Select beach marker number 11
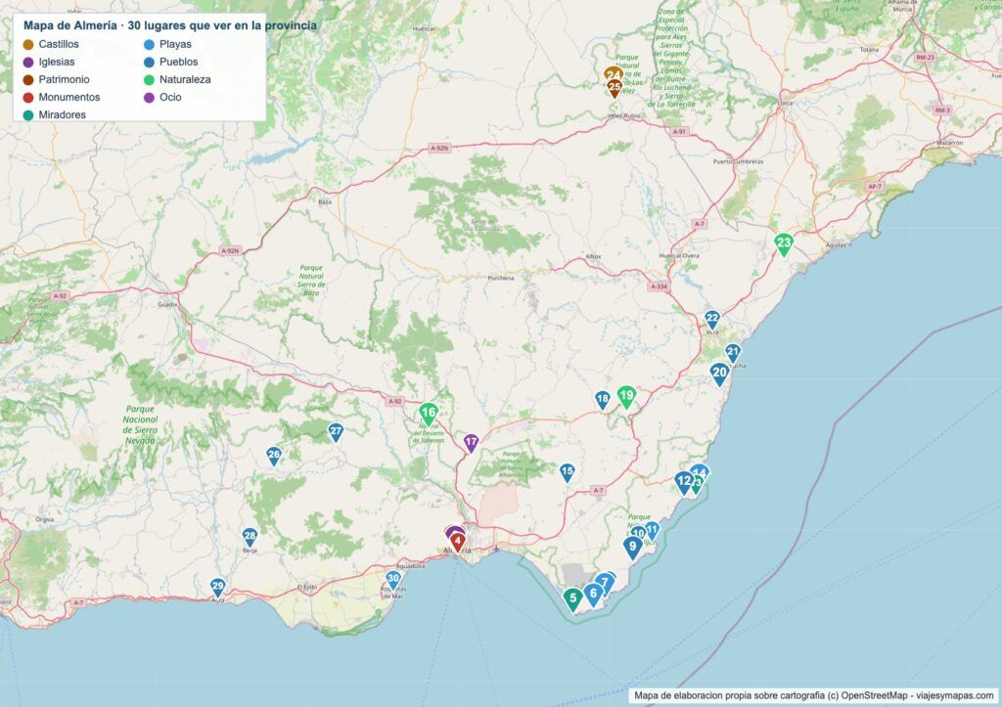1002x707 pixels. [x=652, y=530]
